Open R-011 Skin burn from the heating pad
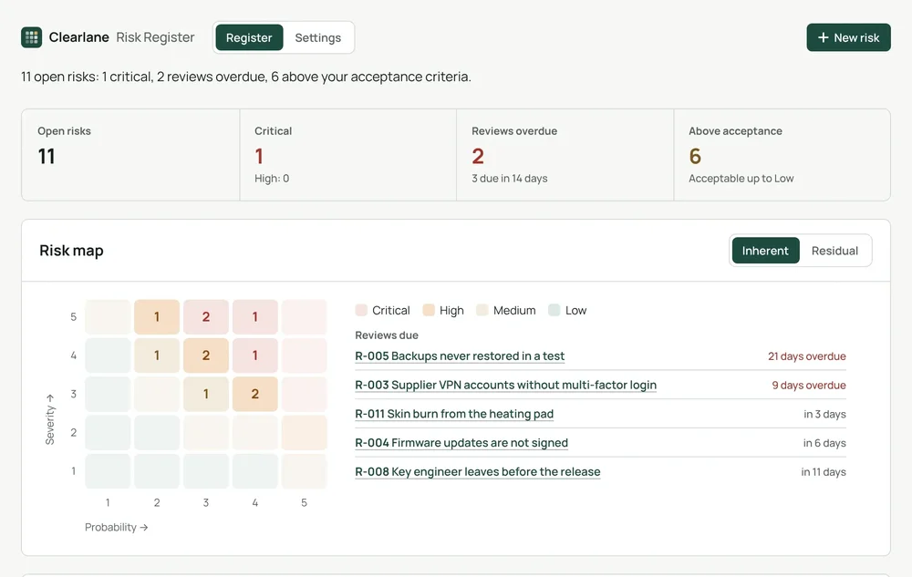This screenshot has width=912, height=577. point(453,414)
